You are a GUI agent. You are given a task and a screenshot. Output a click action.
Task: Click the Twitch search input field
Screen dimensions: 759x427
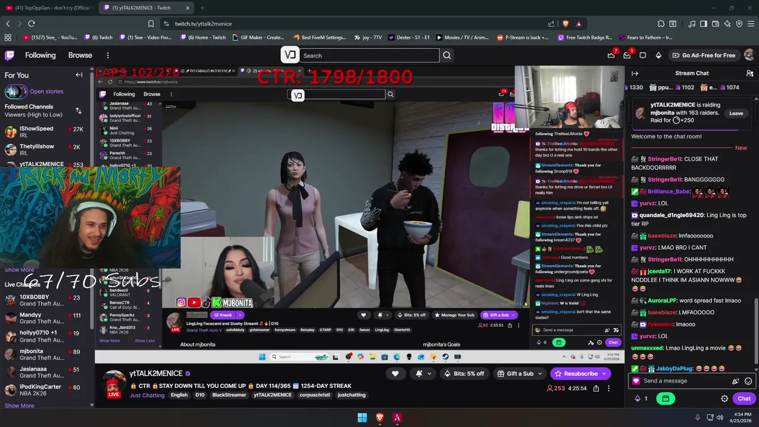point(370,55)
